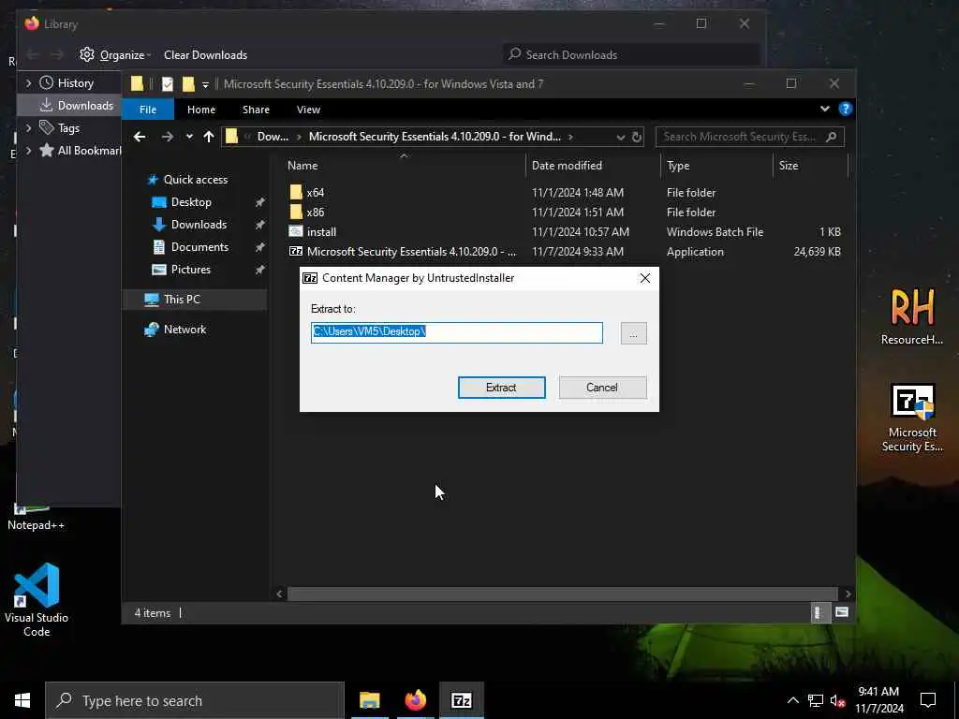Select the install batch file
The image size is (959, 719).
(x=322, y=232)
